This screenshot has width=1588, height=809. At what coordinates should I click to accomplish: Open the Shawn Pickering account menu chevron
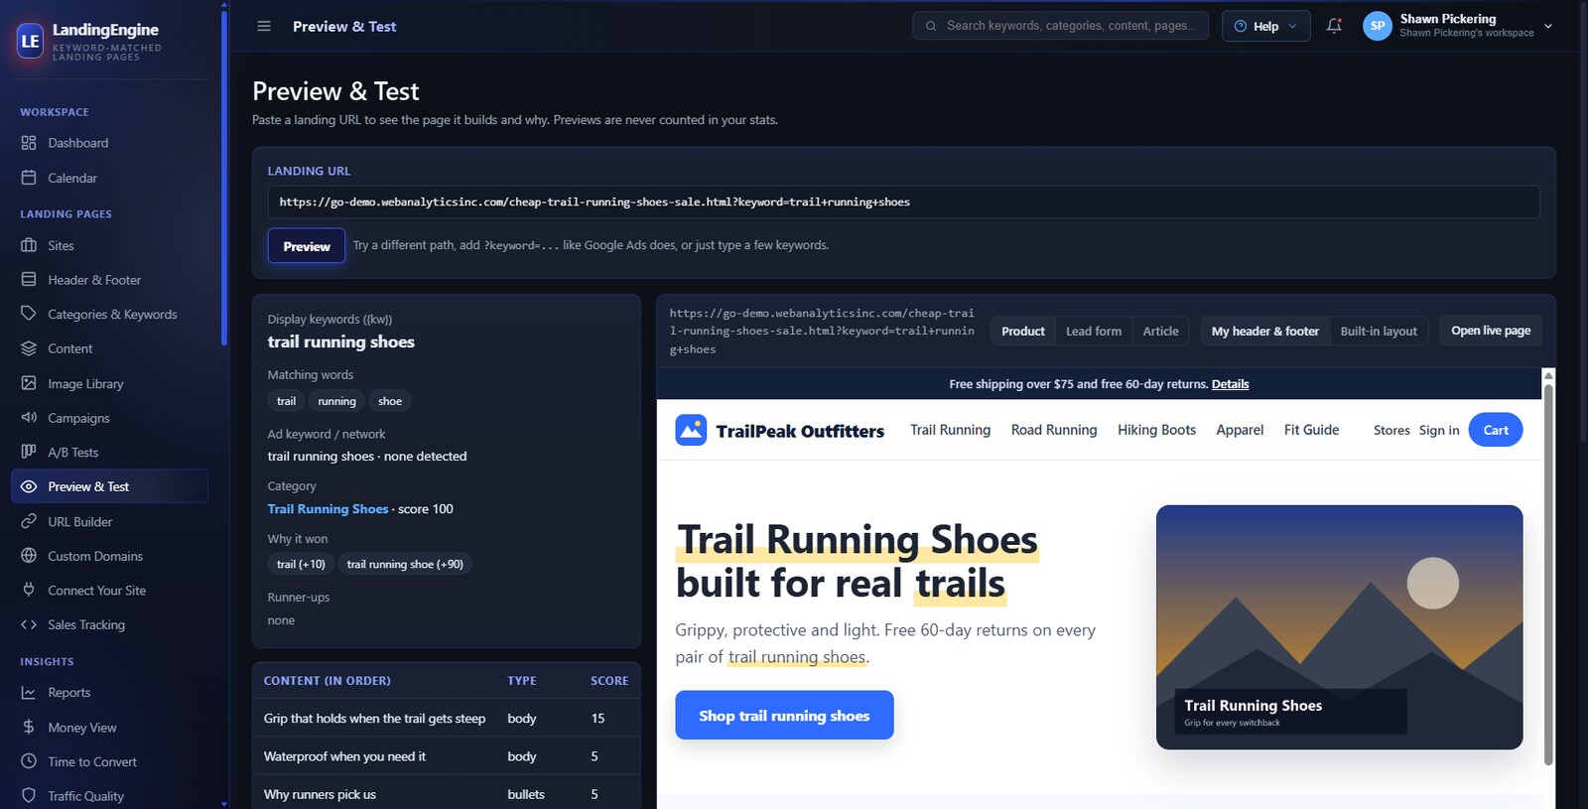[1548, 26]
